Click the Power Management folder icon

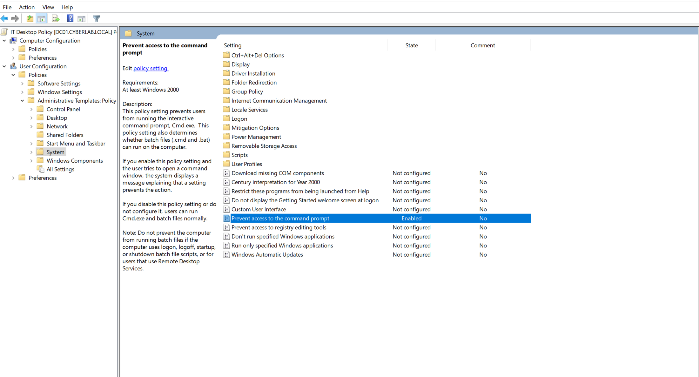pyautogui.click(x=226, y=137)
